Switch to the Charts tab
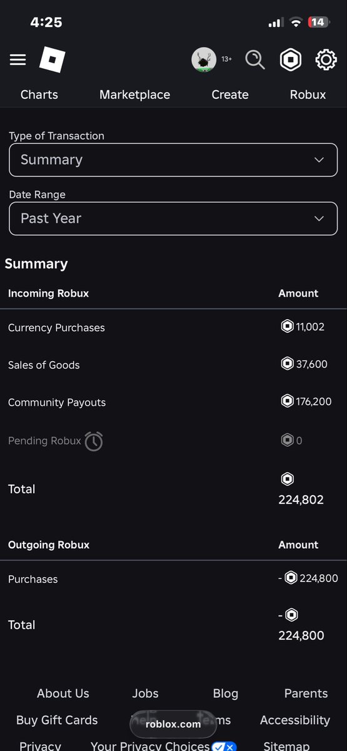Image resolution: width=347 pixels, height=751 pixels. [x=39, y=95]
